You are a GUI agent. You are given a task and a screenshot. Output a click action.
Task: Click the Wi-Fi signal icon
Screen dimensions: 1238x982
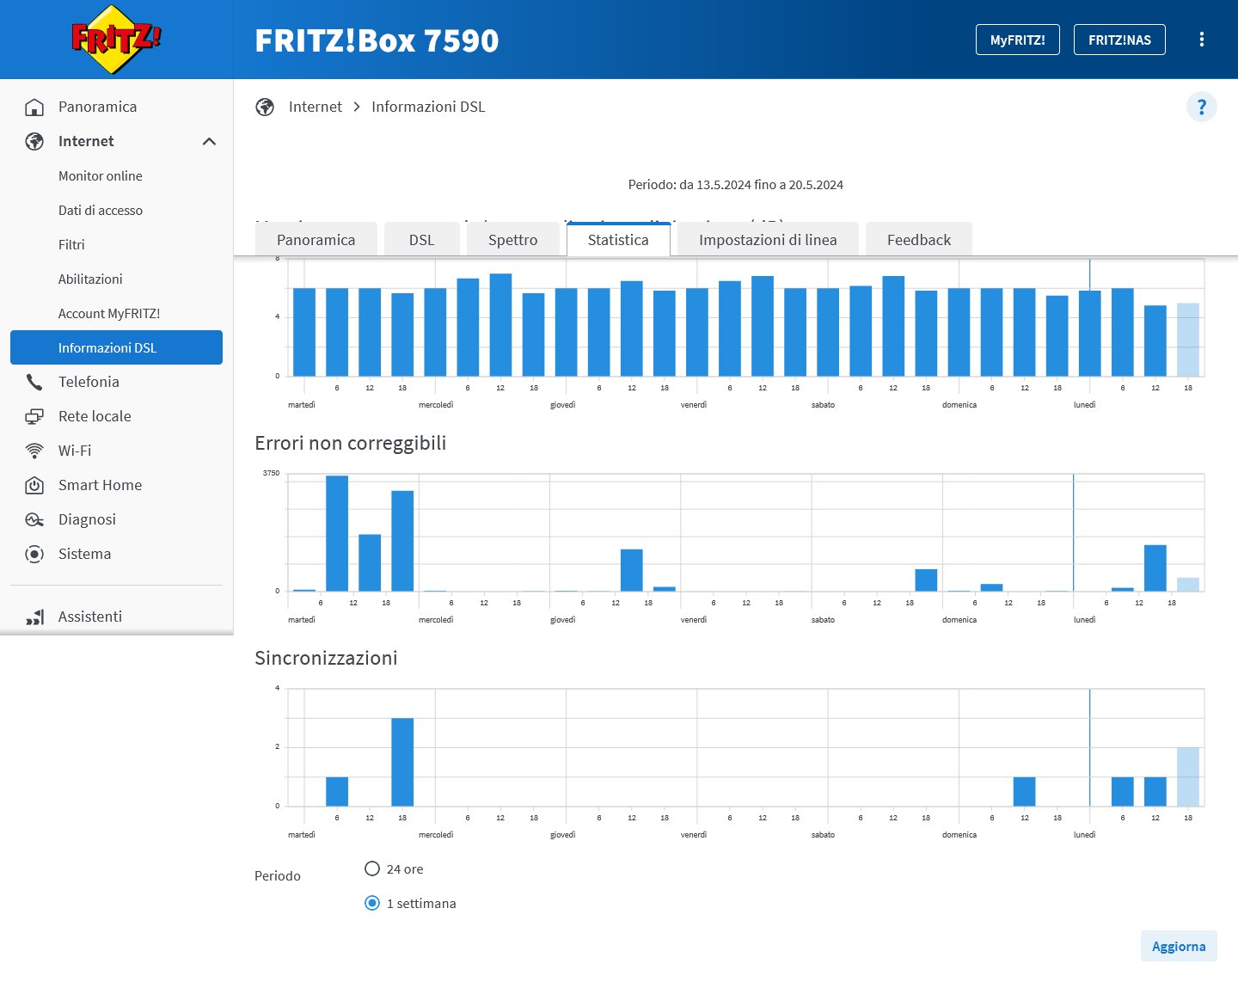point(34,451)
